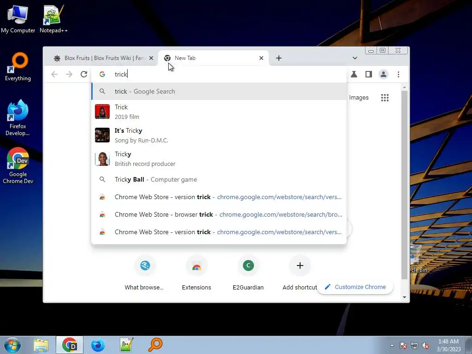
Task: Open Chrome three-dot menu
Action: coord(398,74)
